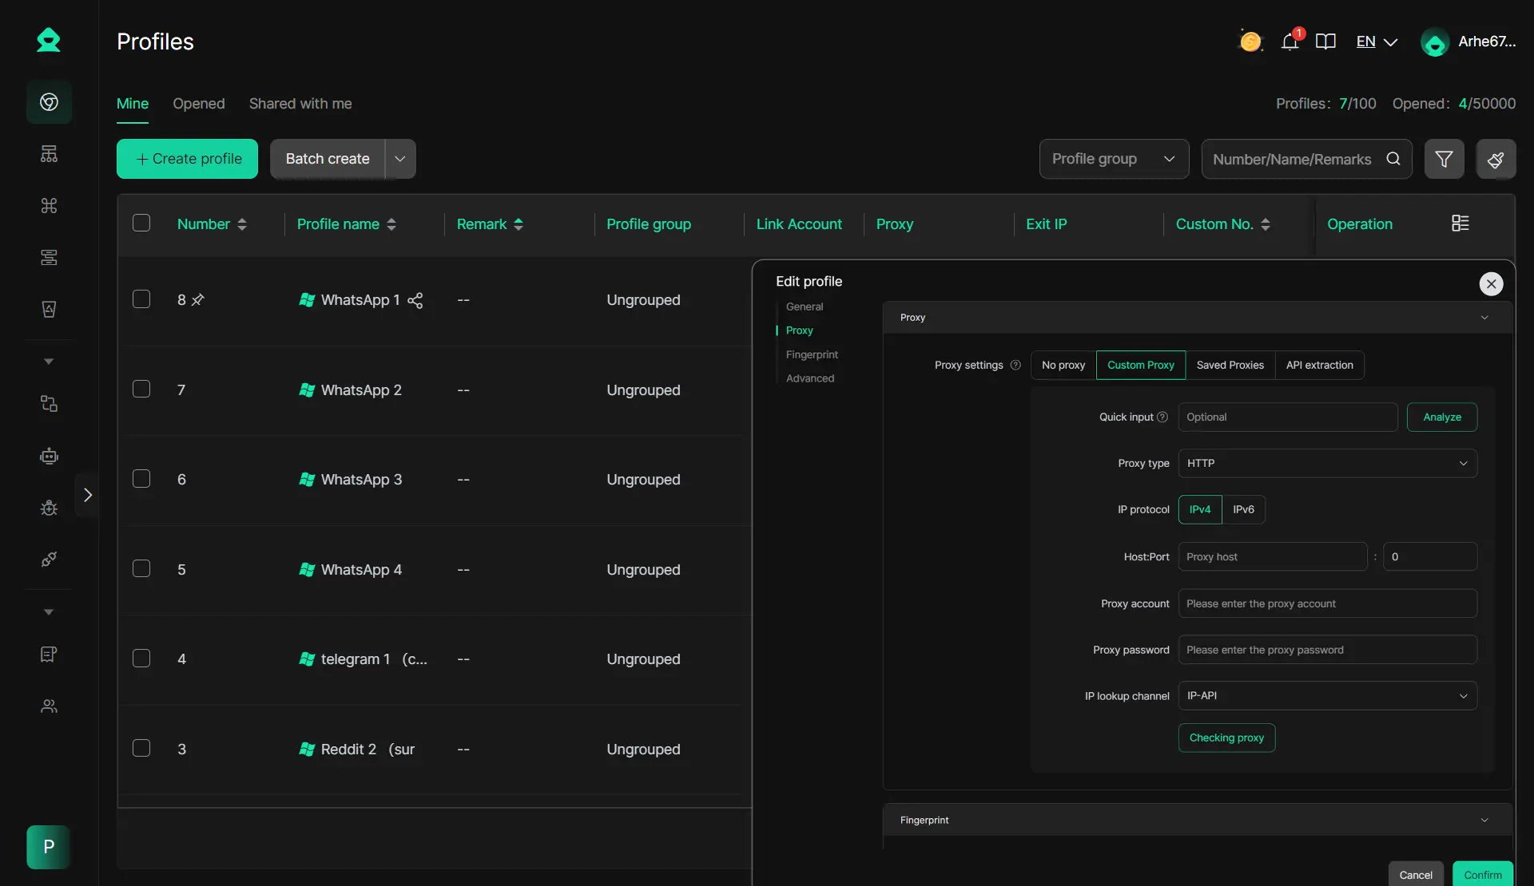The width and height of the screenshot is (1534, 886).
Task: Open the documentation book icon
Action: pos(1325,42)
